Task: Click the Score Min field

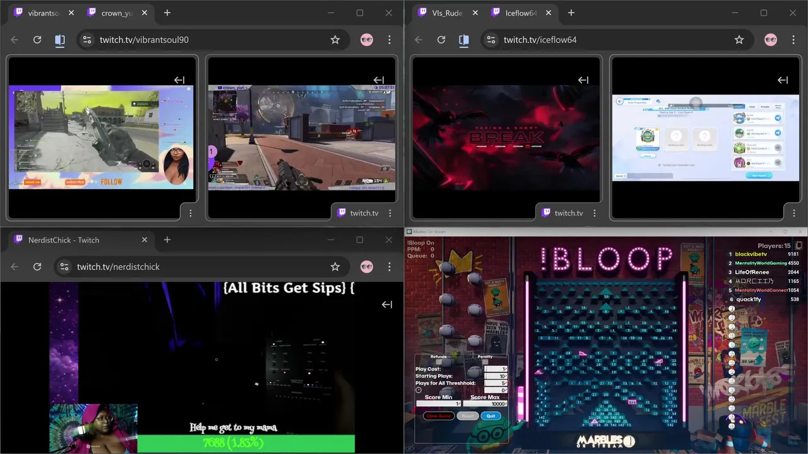Action: (x=439, y=404)
